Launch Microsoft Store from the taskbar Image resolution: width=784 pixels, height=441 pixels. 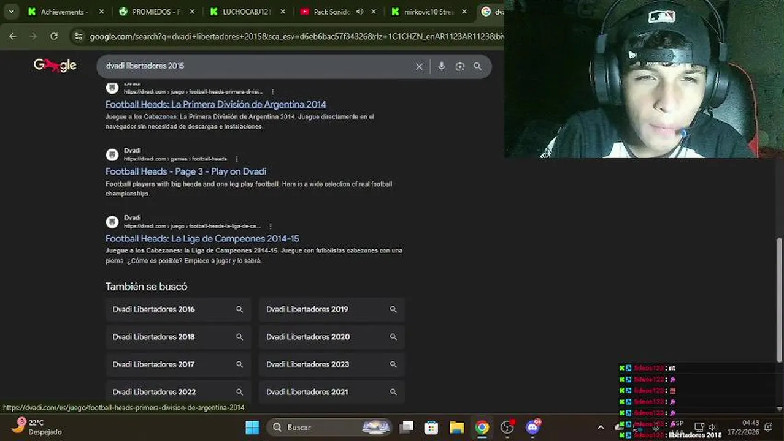pos(431,428)
